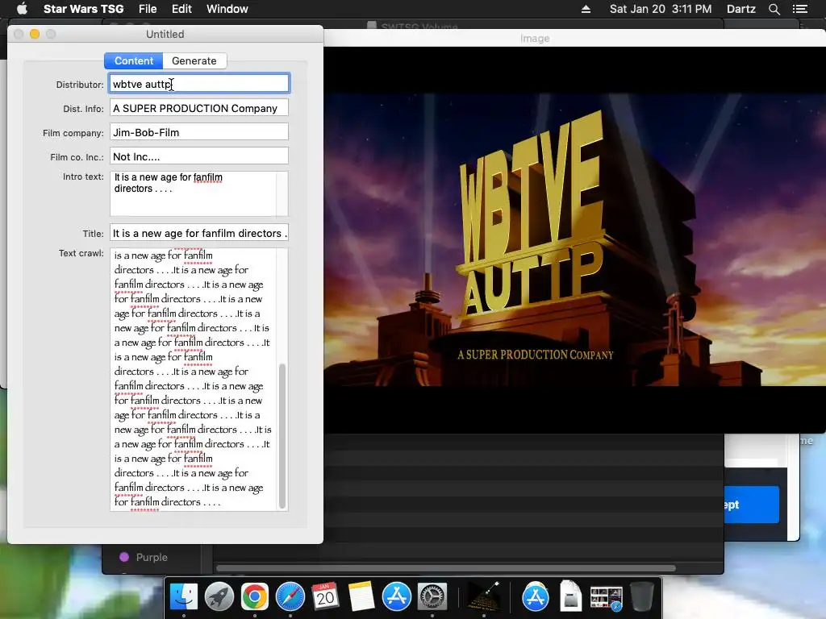
Task: Open Google Chrome from the Dock
Action: [x=254, y=597]
